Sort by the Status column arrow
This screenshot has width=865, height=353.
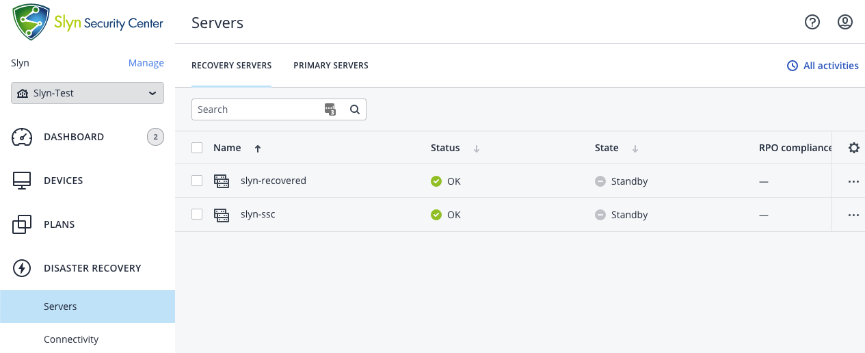[477, 148]
